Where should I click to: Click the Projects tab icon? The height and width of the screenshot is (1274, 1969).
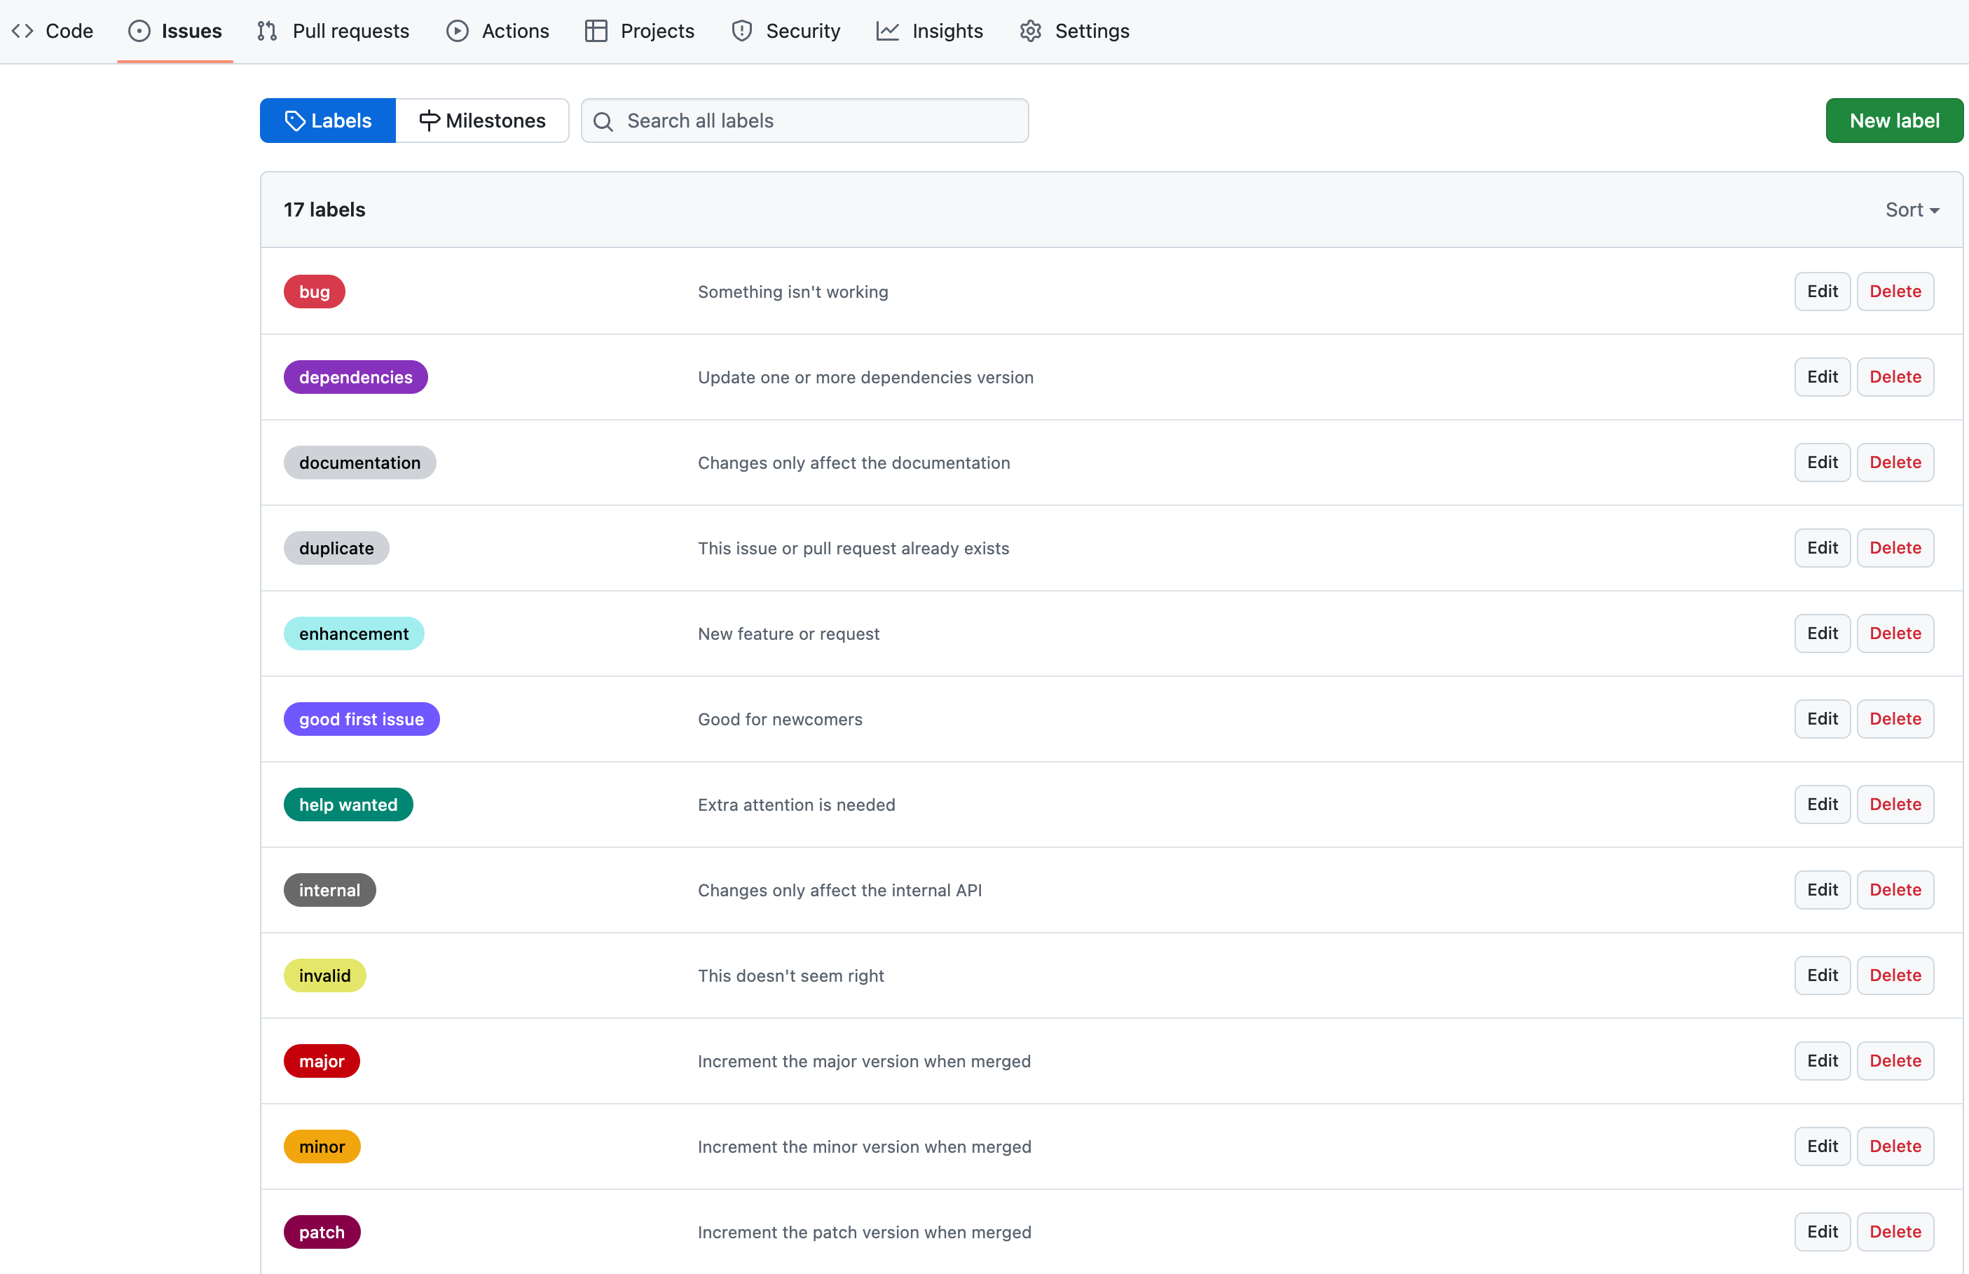pyautogui.click(x=596, y=30)
